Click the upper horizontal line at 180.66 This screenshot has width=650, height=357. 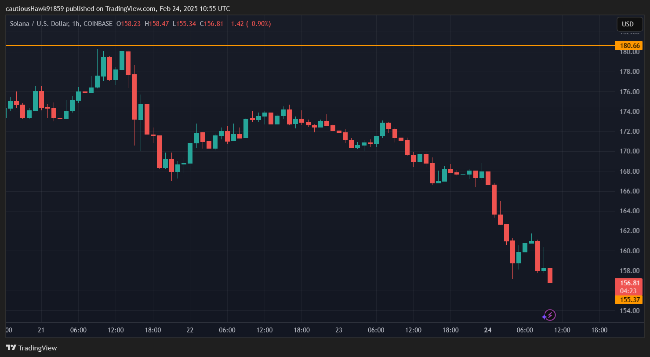(x=308, y=46)
